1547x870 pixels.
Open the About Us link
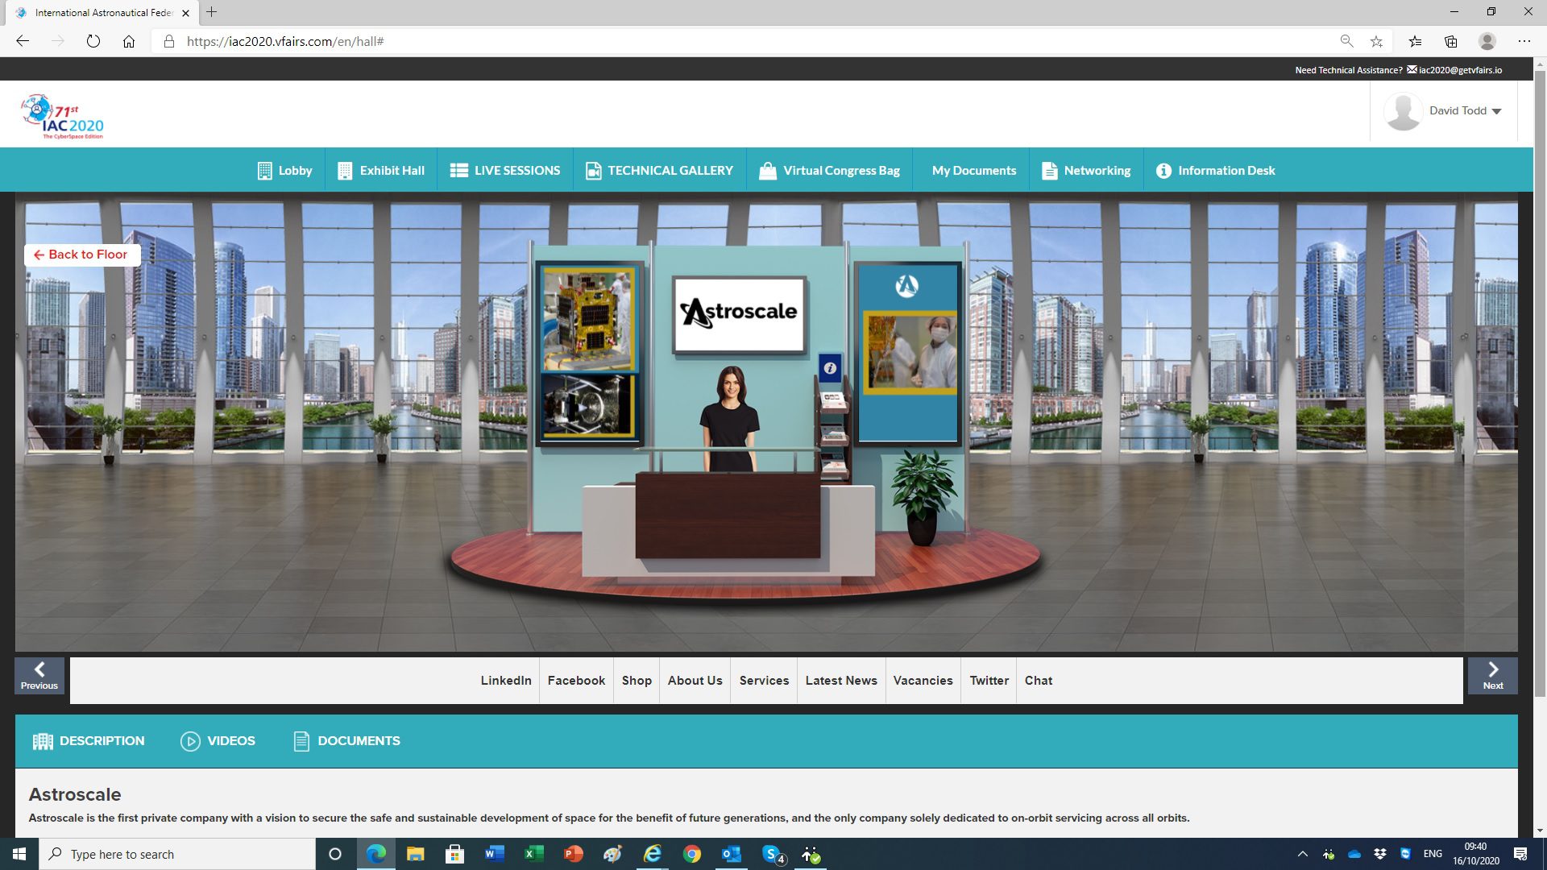695,681
